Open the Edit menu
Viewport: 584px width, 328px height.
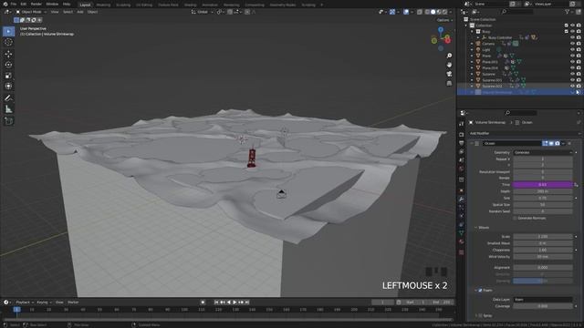(x=24, y=4)
